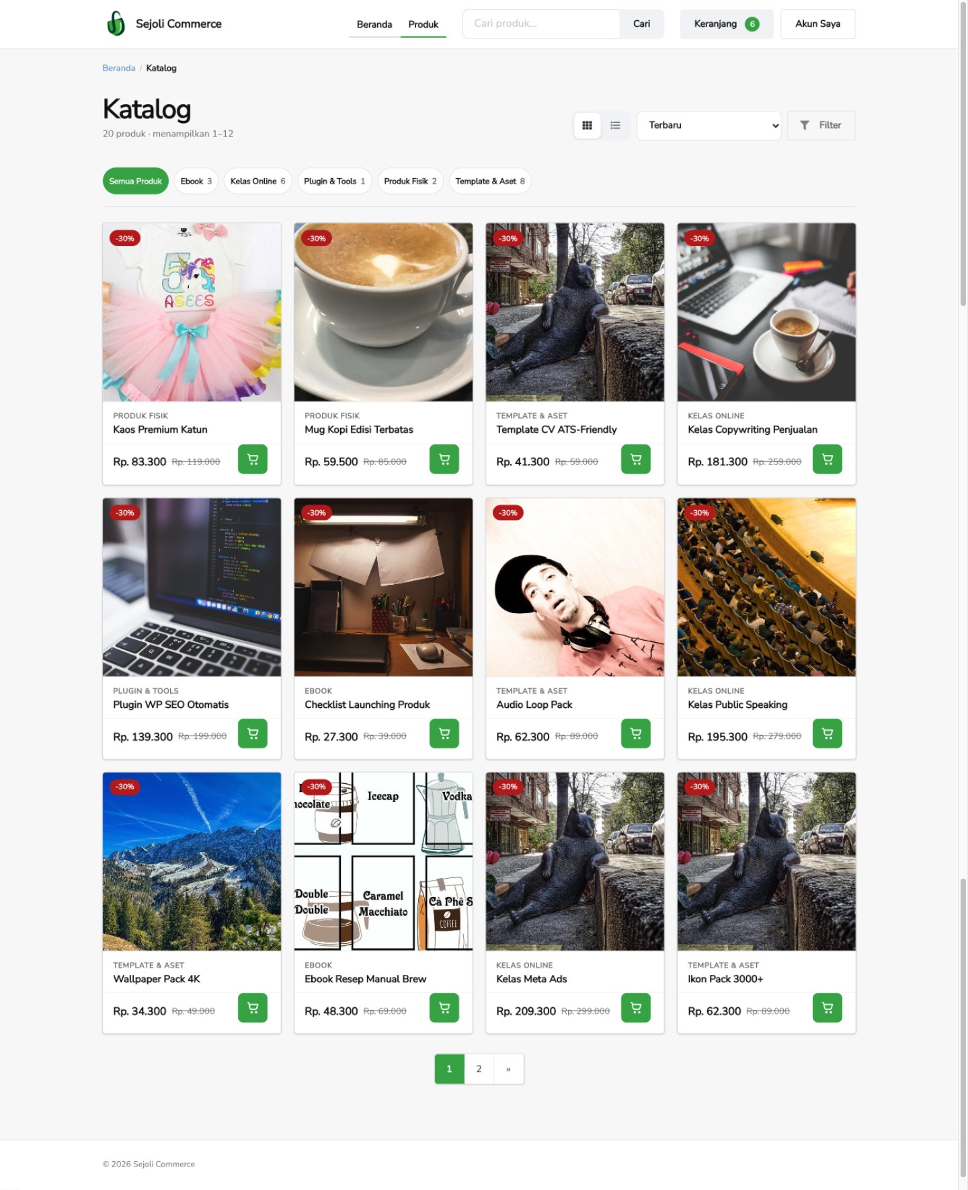Add Ebook Resep Manual Brew to cart
Image resolution: width=968 pixels, height=1190 pixels.
pos(444,1008)
